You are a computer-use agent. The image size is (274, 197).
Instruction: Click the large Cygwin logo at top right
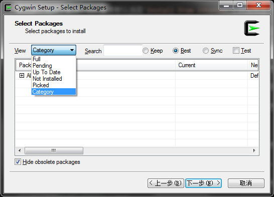pyautogui.click(x=252, y=28)
